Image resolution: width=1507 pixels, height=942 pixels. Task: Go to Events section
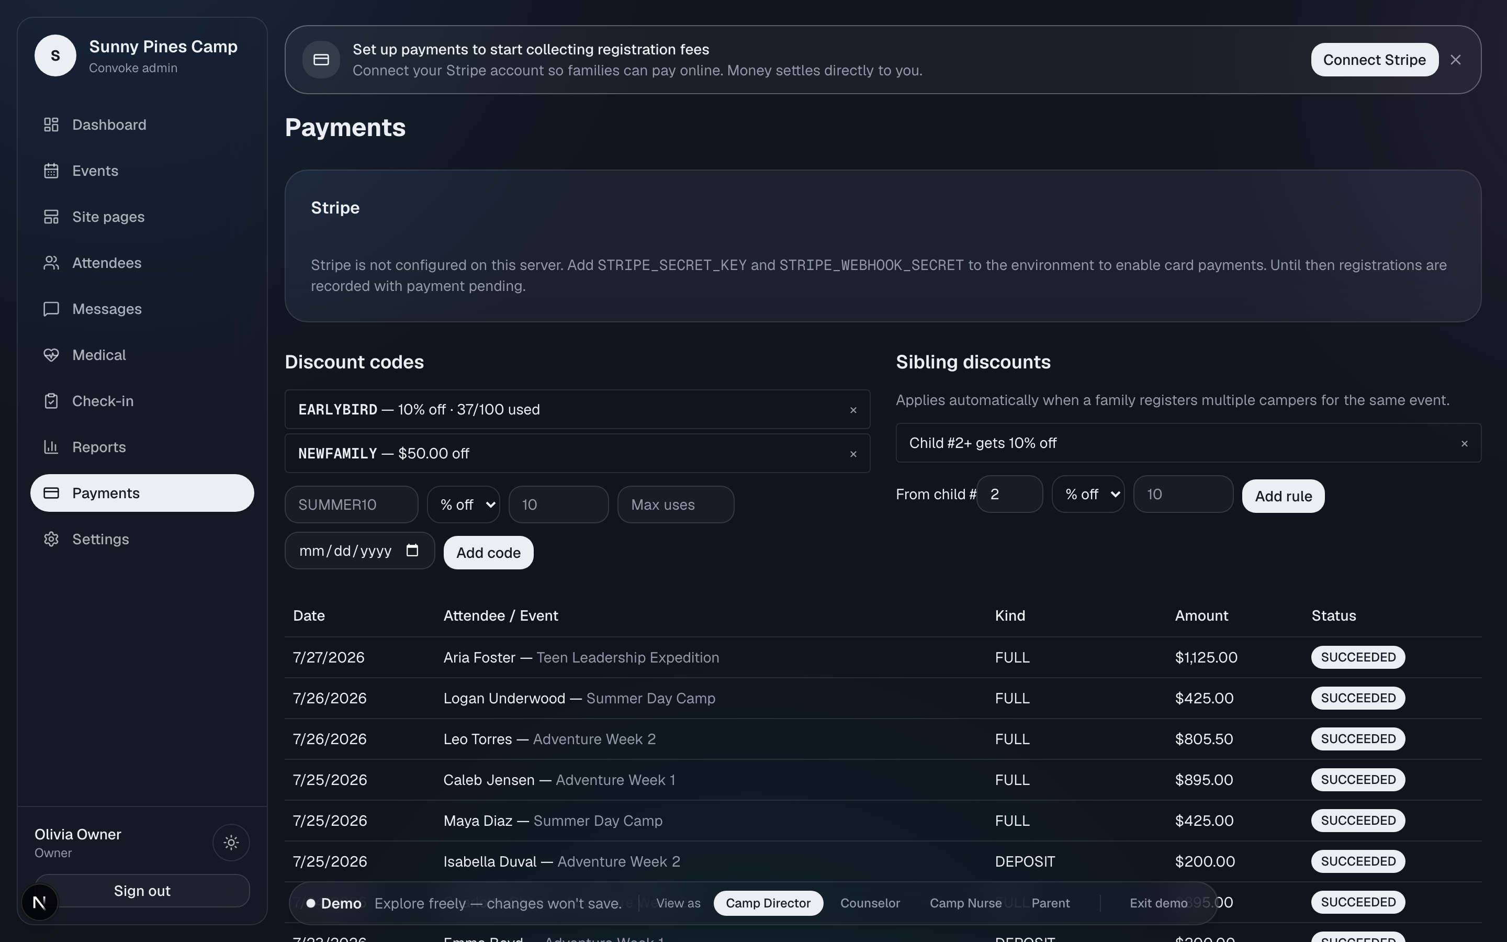[x=142, y=171]
